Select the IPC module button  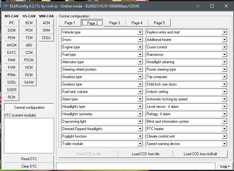tap(11, 23)
